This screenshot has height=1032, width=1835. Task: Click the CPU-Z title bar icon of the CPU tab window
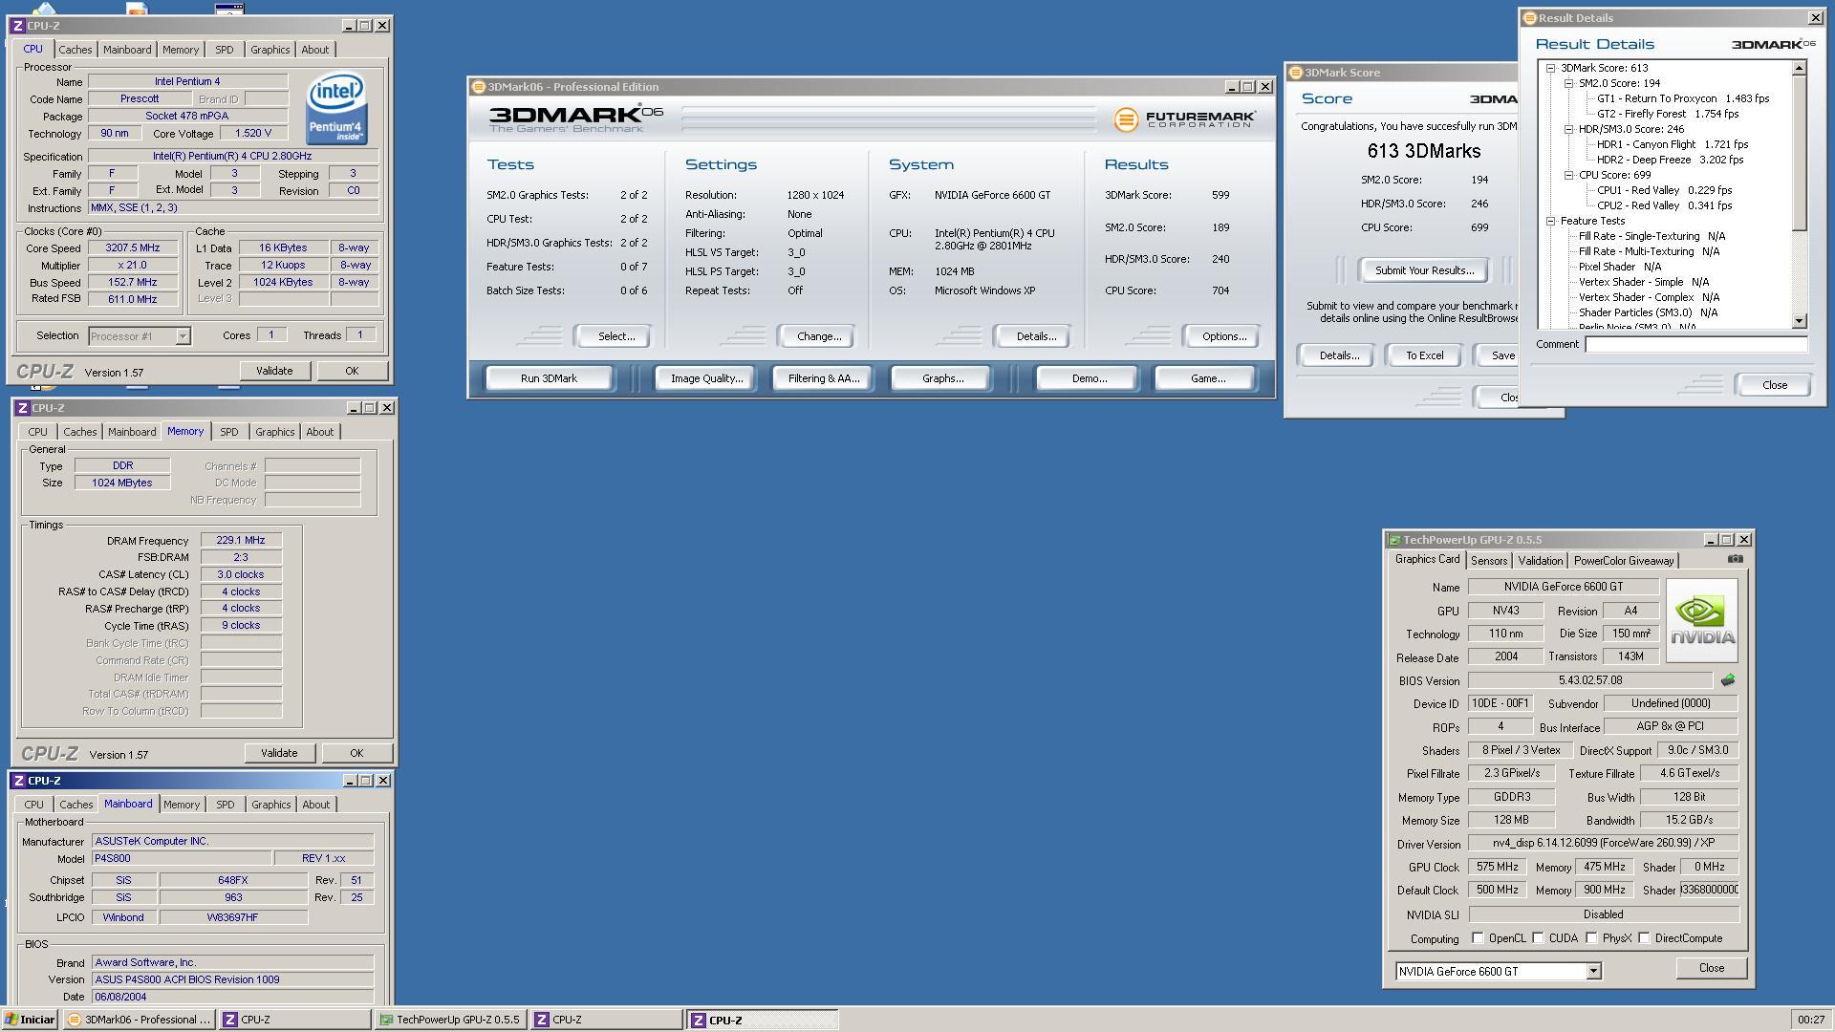(18, 26)
